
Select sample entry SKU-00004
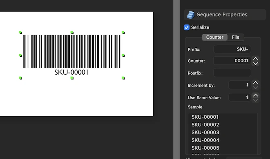pos(205,140)
